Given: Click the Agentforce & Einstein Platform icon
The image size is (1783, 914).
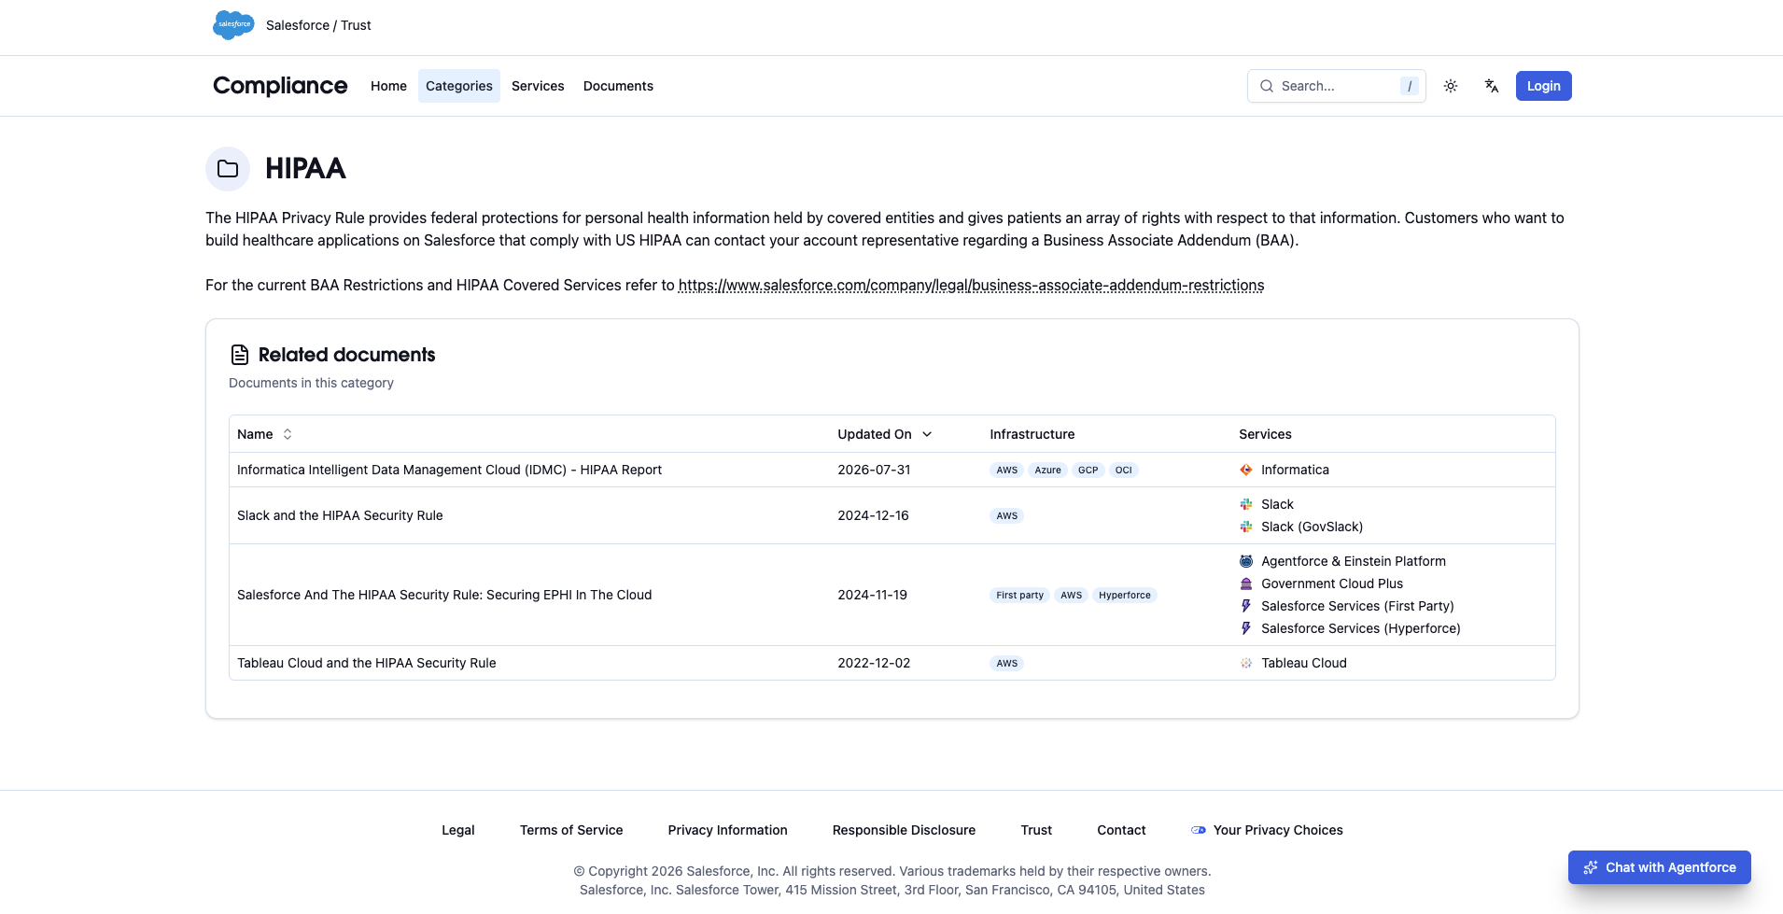Looking at the screenshot, I should [x=1246, y=561].
